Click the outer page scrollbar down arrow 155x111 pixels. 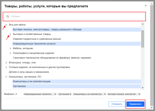click(152, 108)
